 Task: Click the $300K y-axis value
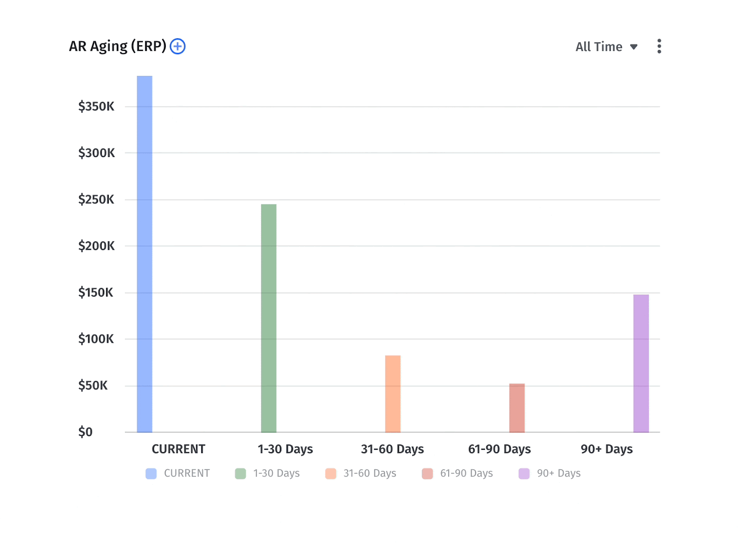pos(96,153)
